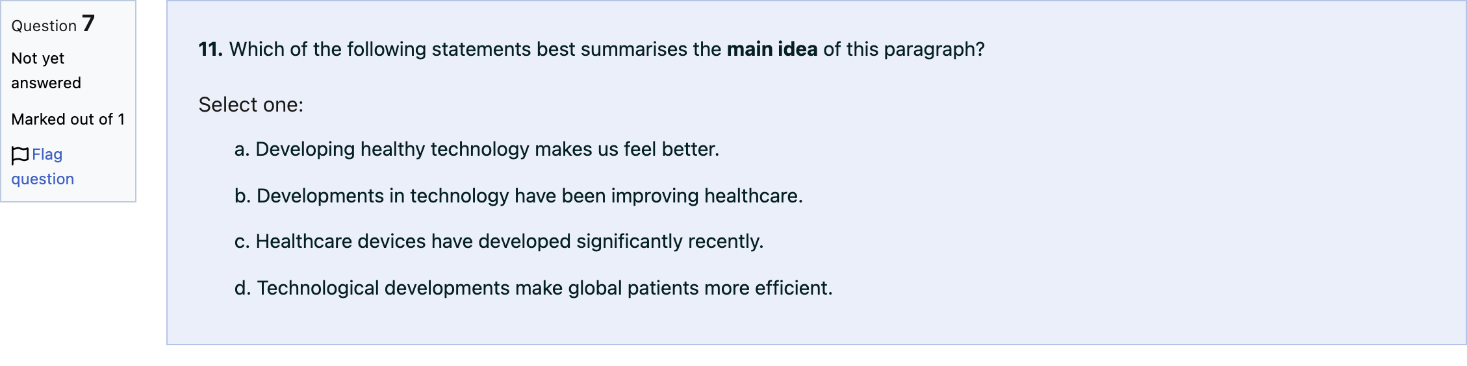Click the Select one: prompt
This screenshot has height=366, width=1467.
coord(251,104)
